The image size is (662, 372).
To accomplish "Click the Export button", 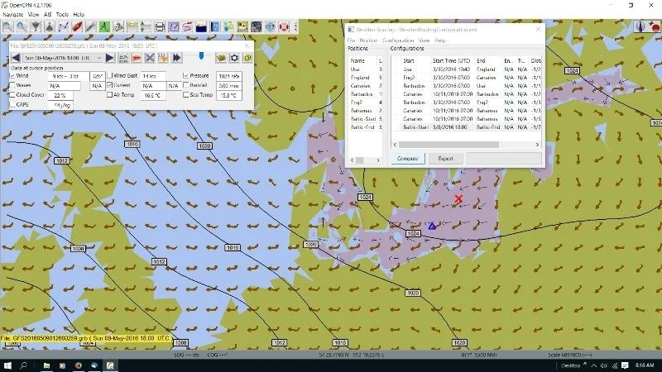I will (445, 159).
